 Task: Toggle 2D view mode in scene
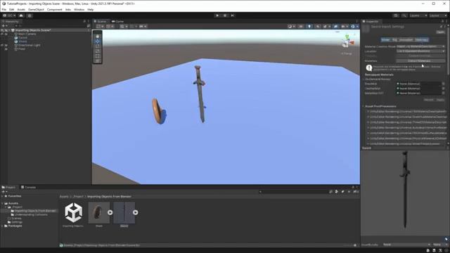301,27
